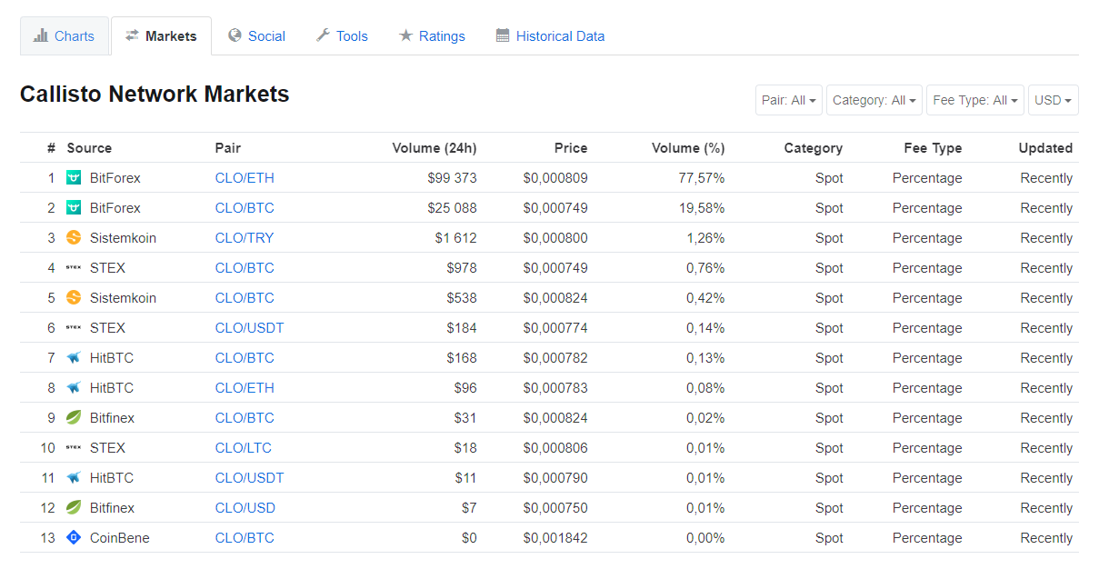This screenshot has height=579, width=1109.
Task: Click Bitfinex leaf logo in row 12
Action: (74, 508)
